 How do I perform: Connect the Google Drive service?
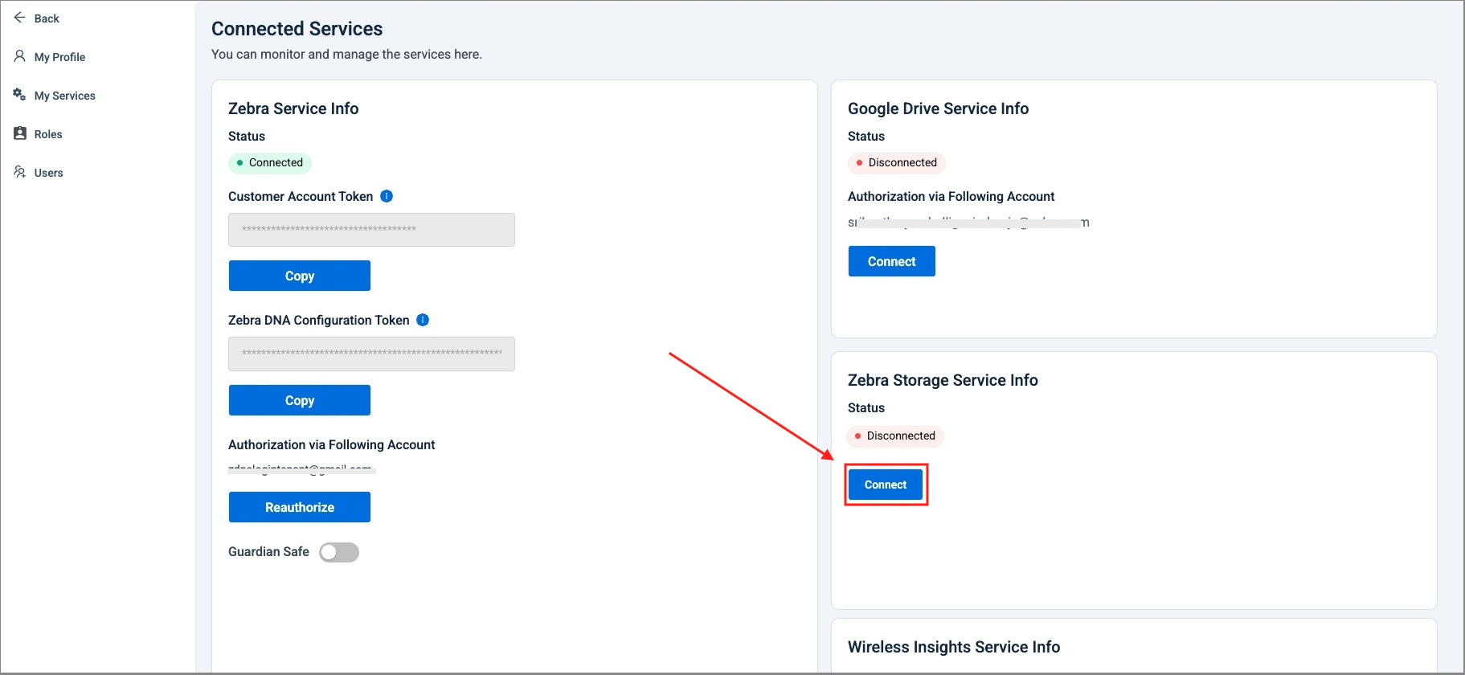[891, 261]
